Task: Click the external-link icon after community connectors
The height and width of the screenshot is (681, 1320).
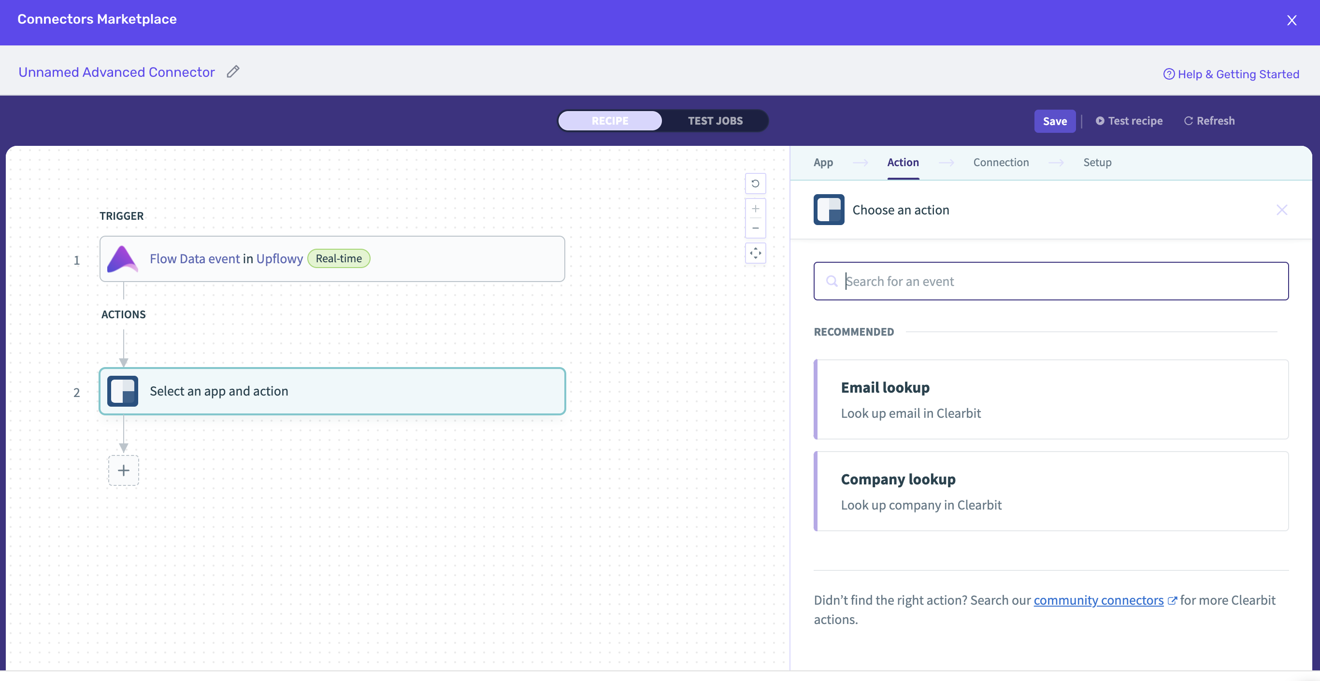Action: coord(1172,600)
